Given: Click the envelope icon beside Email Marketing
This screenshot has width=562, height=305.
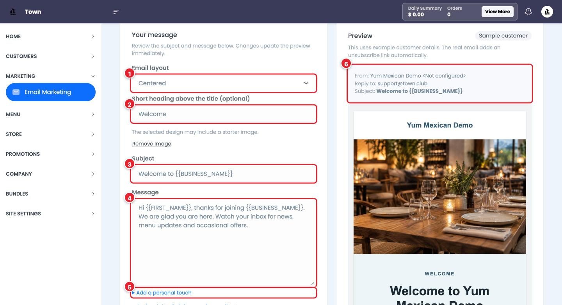Looking at the screenshot, I should [x=16, y=92].
